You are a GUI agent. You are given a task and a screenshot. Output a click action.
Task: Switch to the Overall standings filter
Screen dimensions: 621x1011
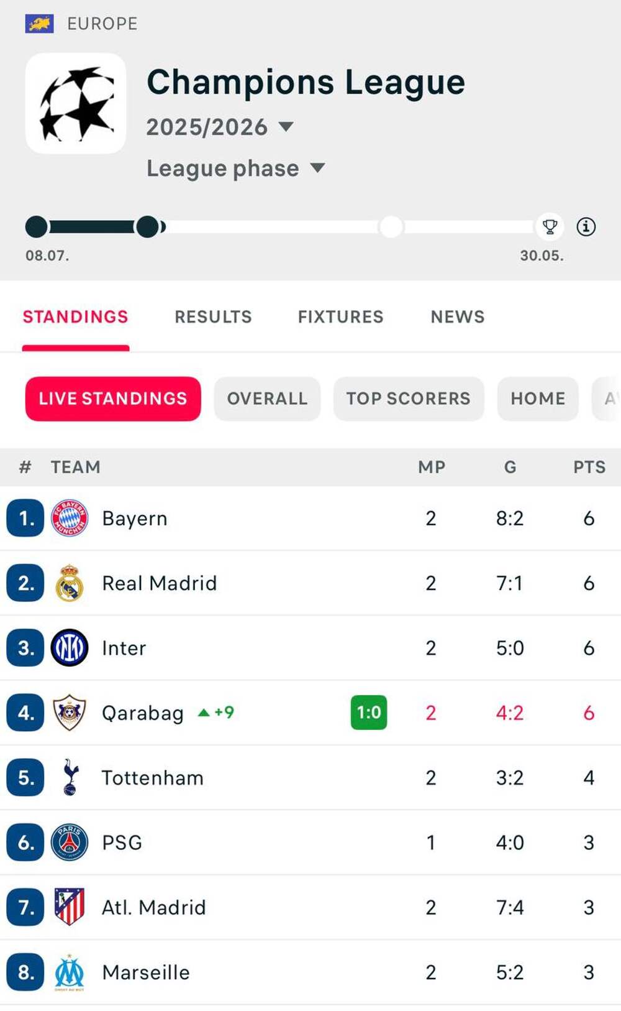point(267,399)
